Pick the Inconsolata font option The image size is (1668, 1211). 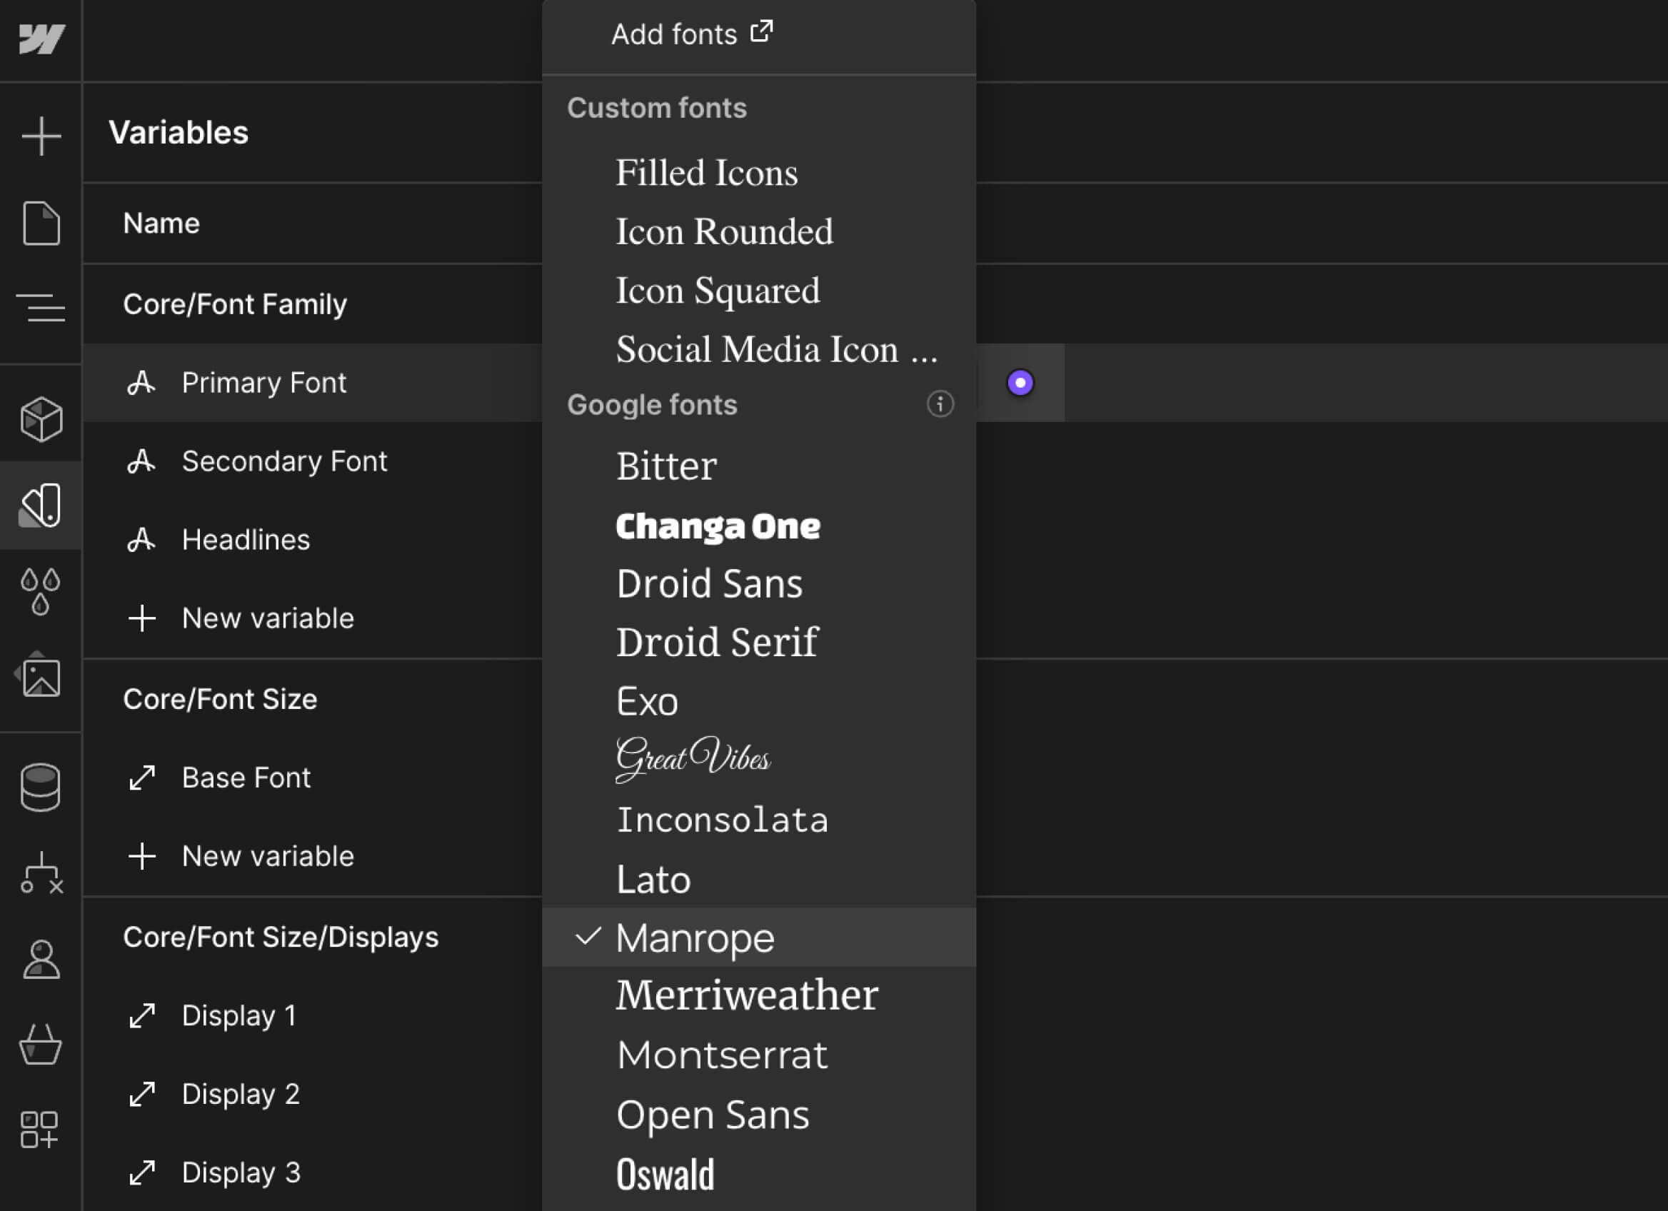721,820
